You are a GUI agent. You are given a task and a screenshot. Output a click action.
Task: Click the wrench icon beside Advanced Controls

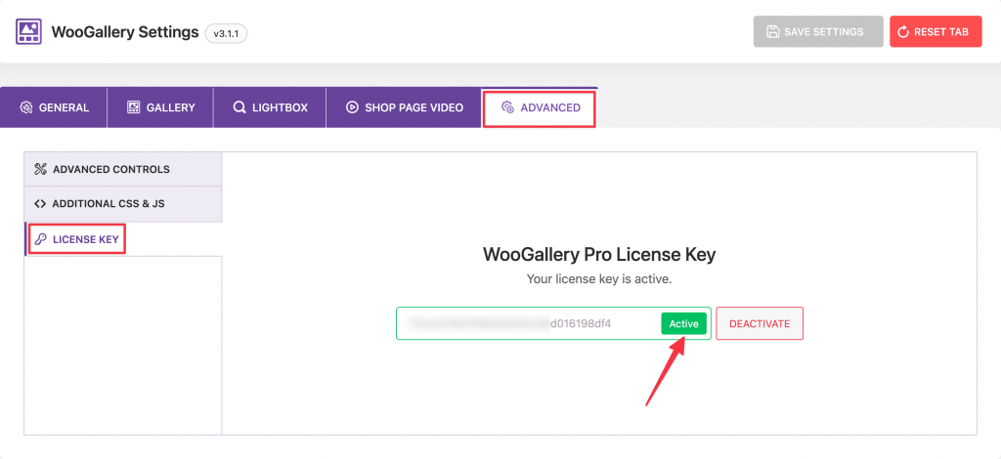(40, 170)
